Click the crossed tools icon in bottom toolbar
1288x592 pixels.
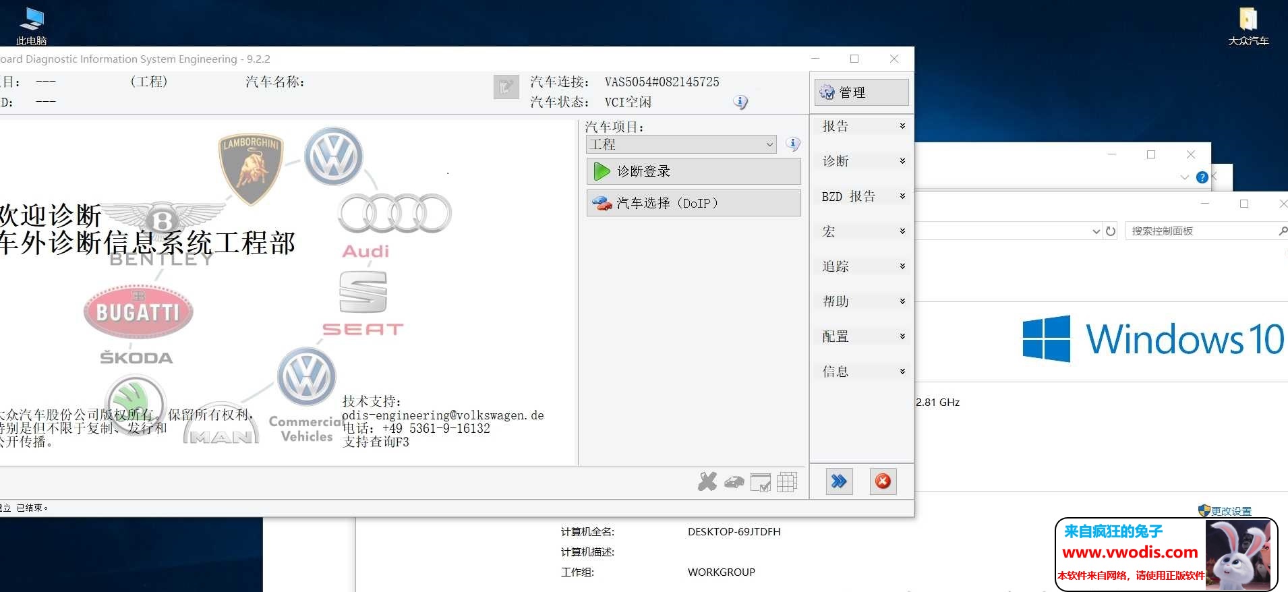pos(707,481)
